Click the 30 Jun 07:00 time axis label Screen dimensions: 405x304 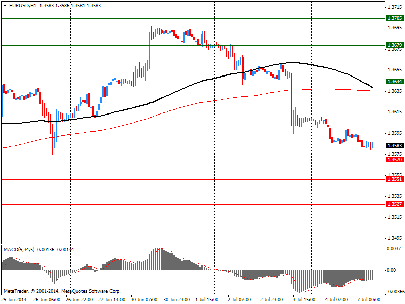(144, 300)
